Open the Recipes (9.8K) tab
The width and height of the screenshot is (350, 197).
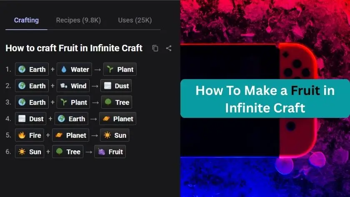[x=78, y=20]
